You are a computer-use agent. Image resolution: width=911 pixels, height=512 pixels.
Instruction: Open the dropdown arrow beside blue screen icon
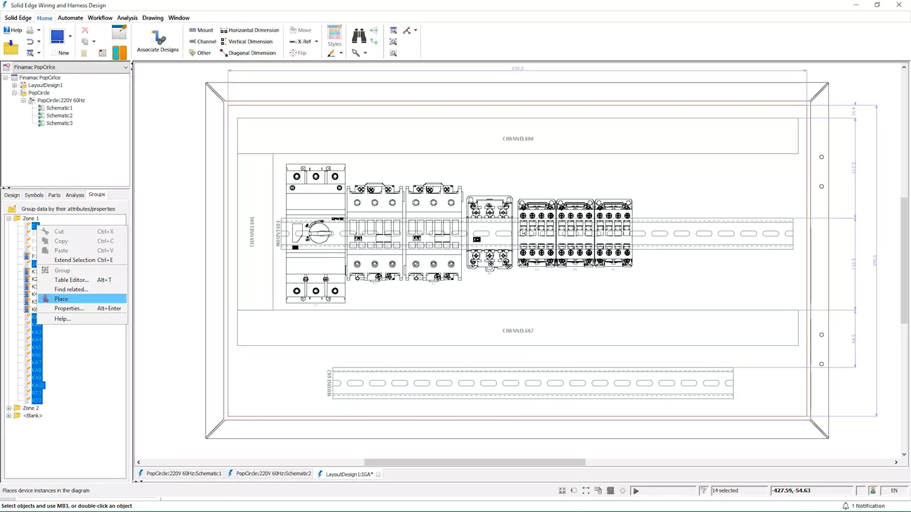point(70,36)
